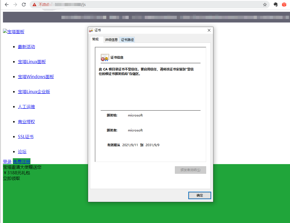Image resolution: width=290 pixels, height=223 pixels.
Task: Reload the page with the refresh icon
Action: (24, 5)
